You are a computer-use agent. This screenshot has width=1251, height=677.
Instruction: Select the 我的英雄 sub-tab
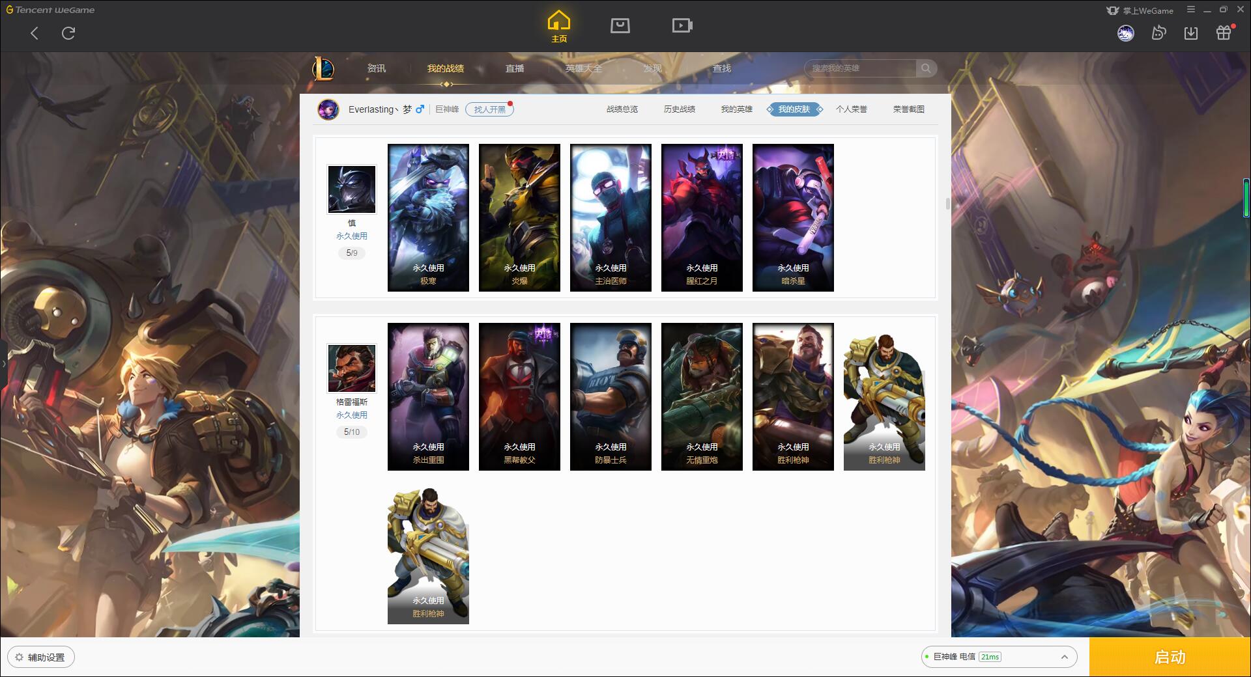737,109
